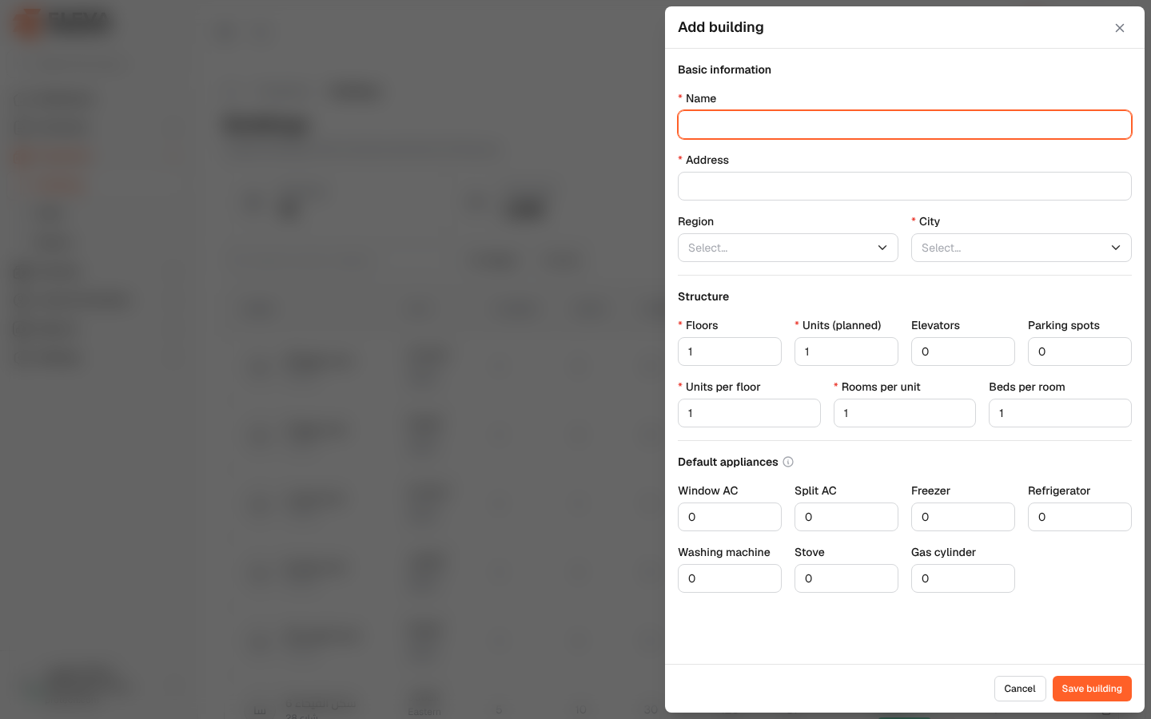Open Default appliances info tooltip icon
Image resolution: width=1151 pixels, height=719 pixels.
pos(788,462)
